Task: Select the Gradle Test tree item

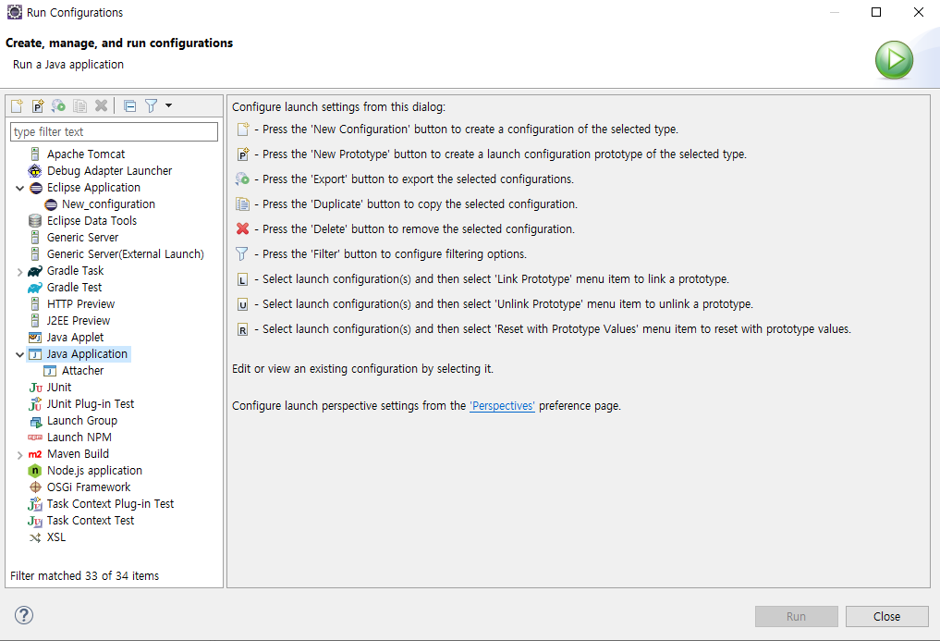Action: [x=74, y=288]
